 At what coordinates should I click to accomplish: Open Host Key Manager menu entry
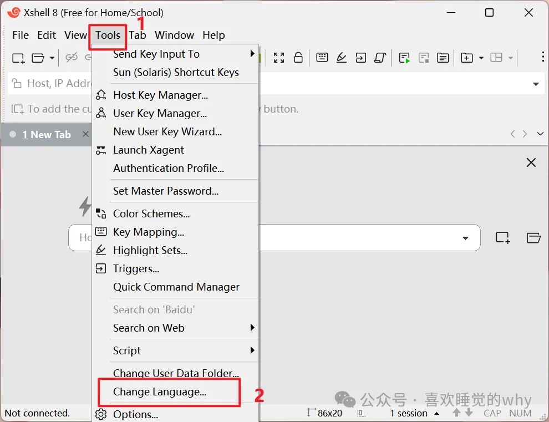coord(175,95)
